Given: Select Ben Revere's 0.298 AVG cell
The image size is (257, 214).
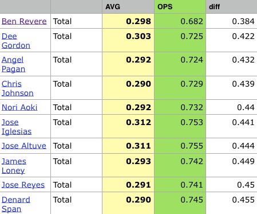Looking at the screenshot, I should pyautogui.click(x=128, y=21).
